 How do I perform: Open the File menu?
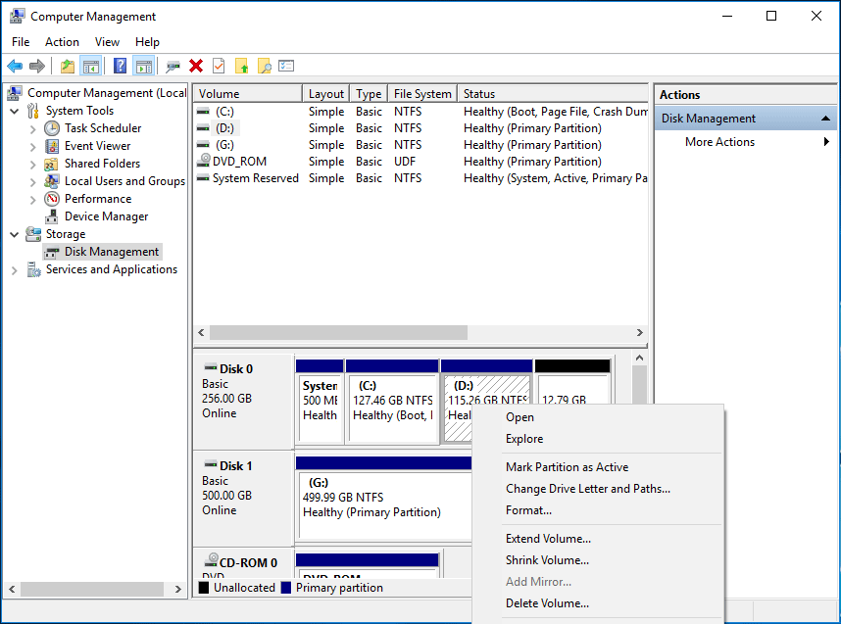coord(21,42)
